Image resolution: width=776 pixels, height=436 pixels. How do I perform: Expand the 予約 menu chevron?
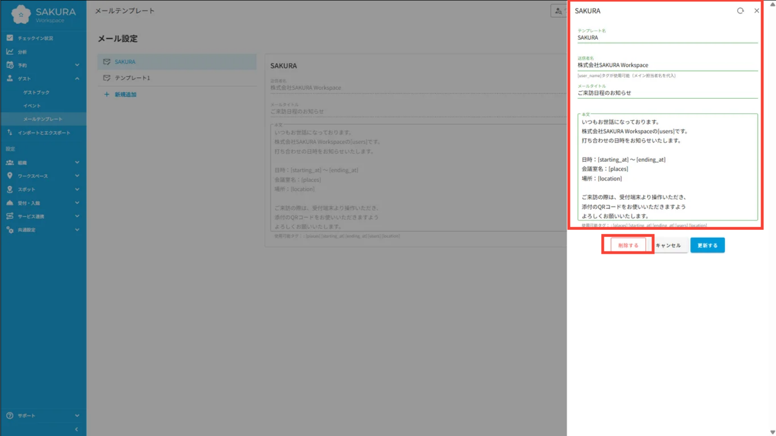pos(77,65)
